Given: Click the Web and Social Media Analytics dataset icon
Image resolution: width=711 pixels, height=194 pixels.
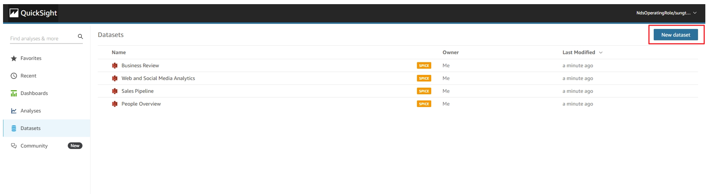Looking at the screenshot, I should point(115,79).
